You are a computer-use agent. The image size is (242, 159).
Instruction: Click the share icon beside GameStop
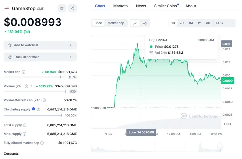tap(72, 8)
